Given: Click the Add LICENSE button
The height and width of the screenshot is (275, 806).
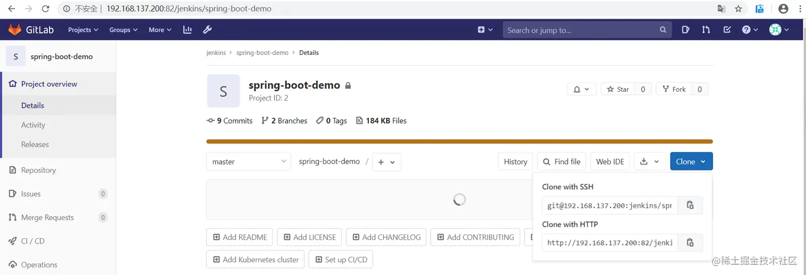Looking at the screenshot, I should (x=310, y=237).
